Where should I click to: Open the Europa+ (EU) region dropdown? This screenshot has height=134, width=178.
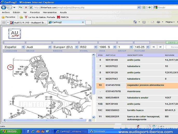coord(65,47)
